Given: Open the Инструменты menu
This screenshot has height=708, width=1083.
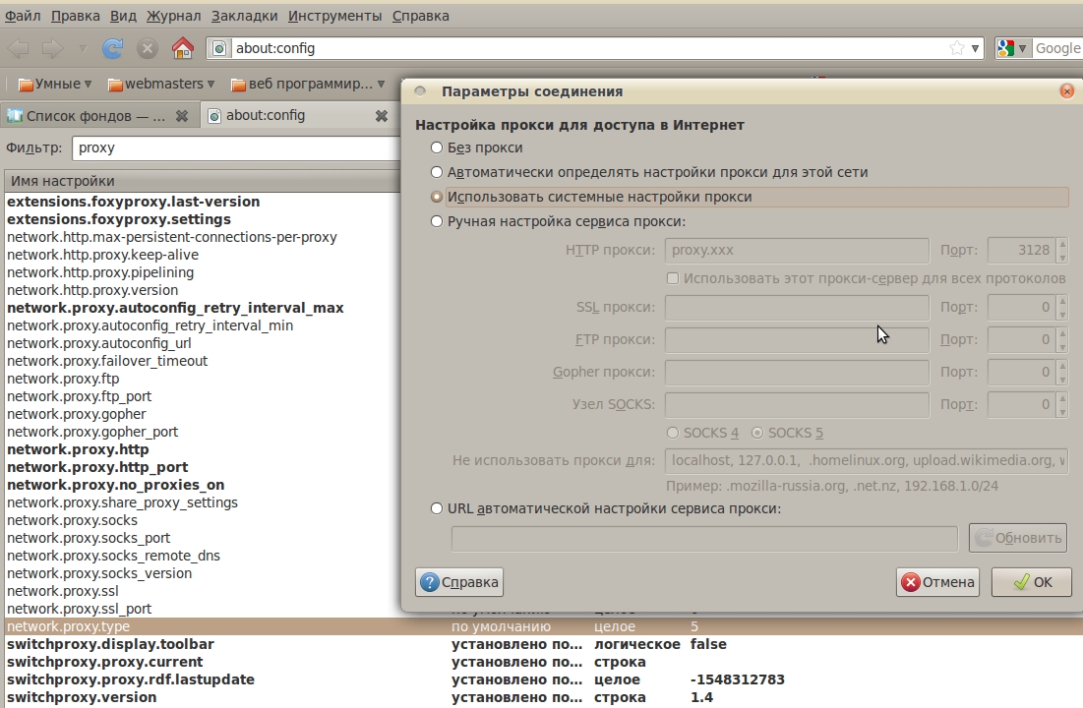Looking at the screenshot, I should point(335,16).
